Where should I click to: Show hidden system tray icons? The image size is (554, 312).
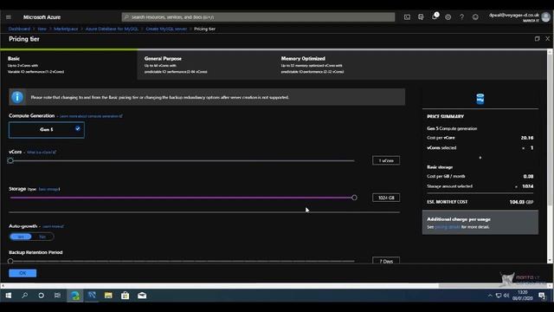tap(490, 296)
